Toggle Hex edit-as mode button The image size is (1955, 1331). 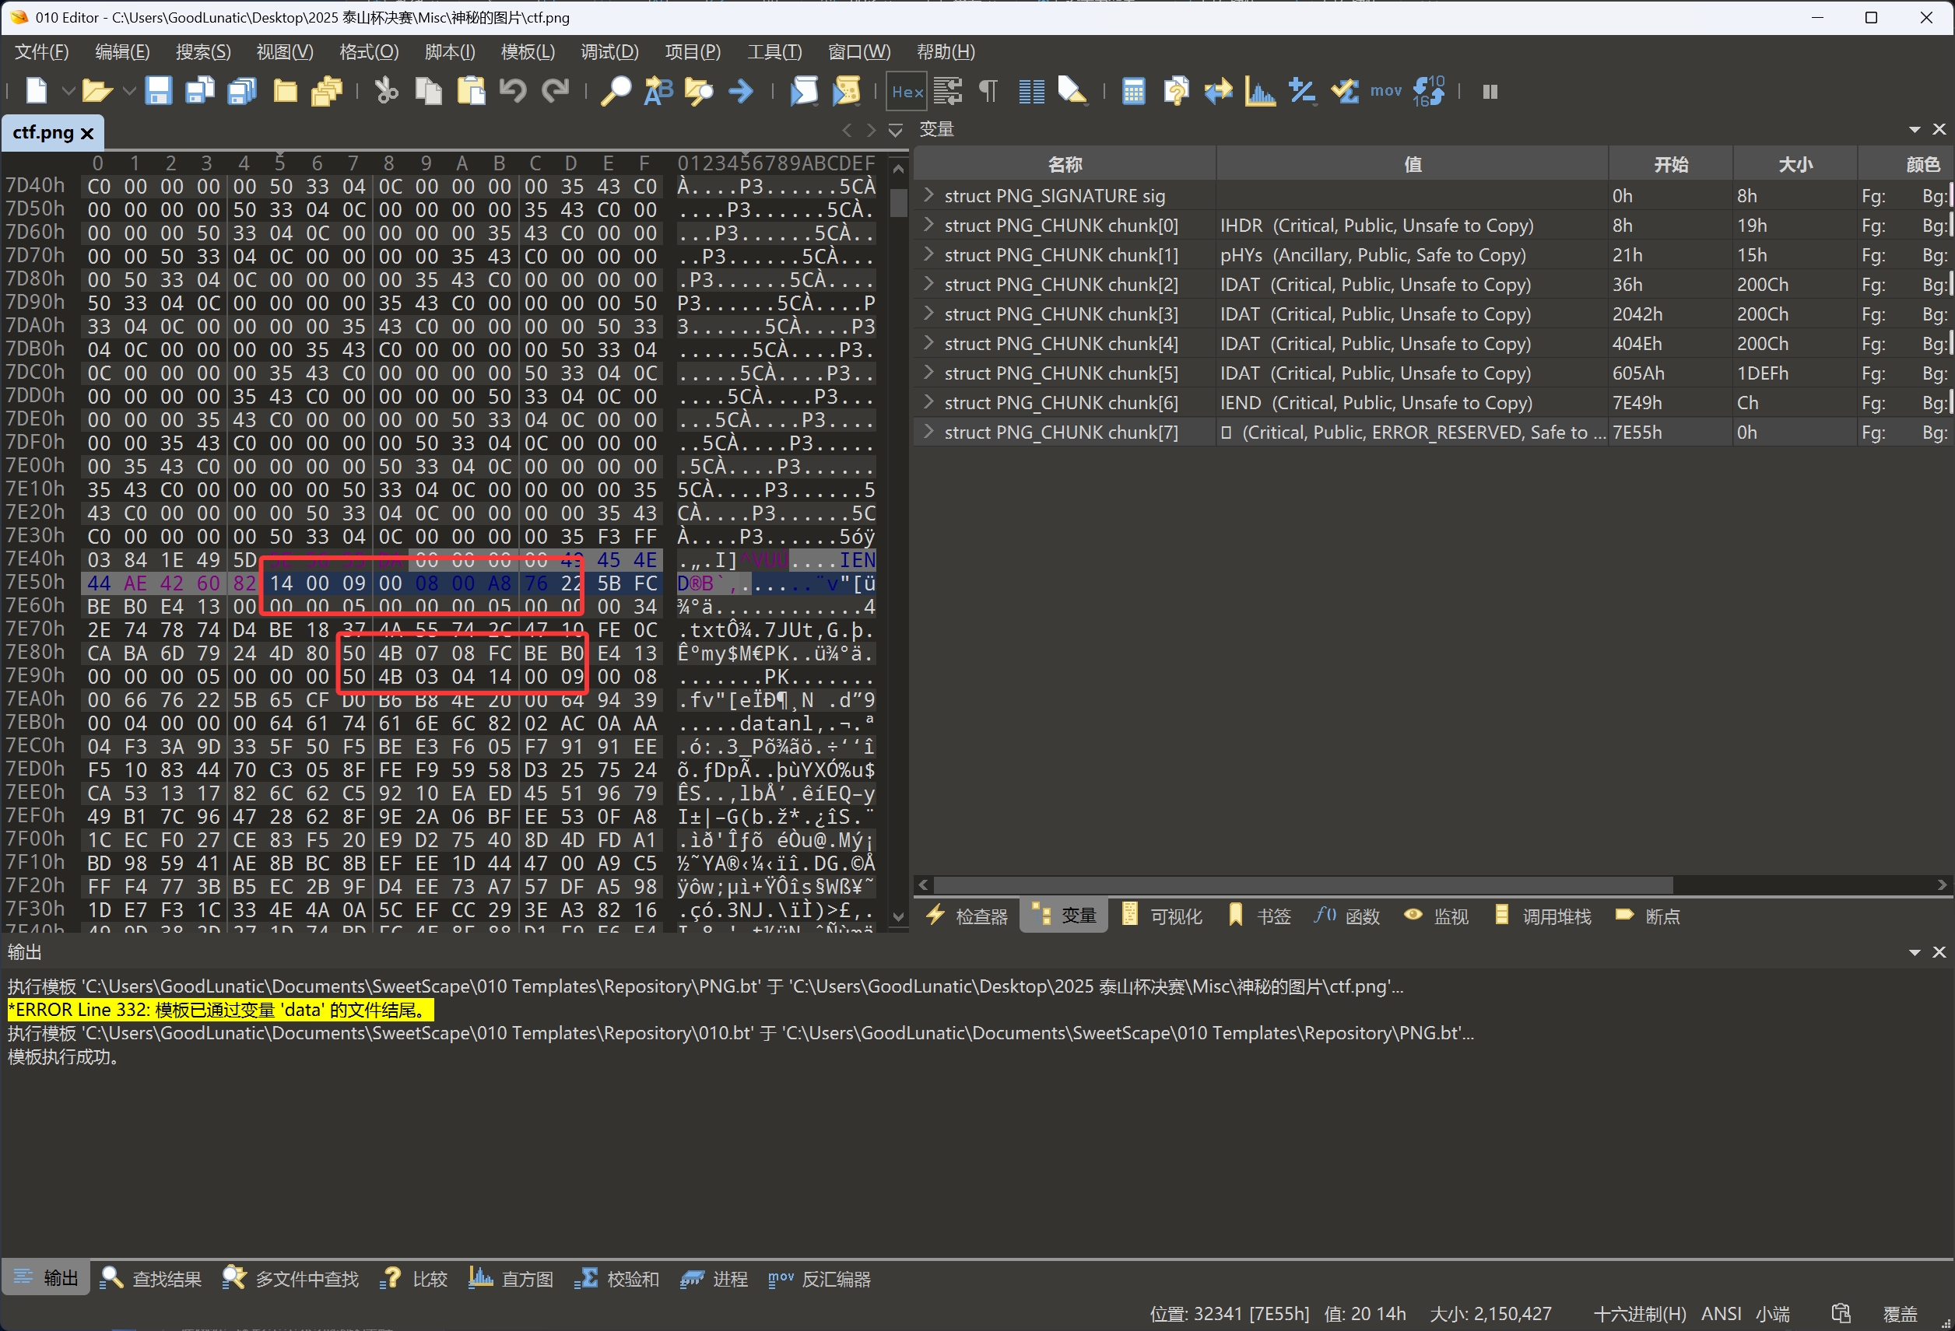(x=907, y=91)
